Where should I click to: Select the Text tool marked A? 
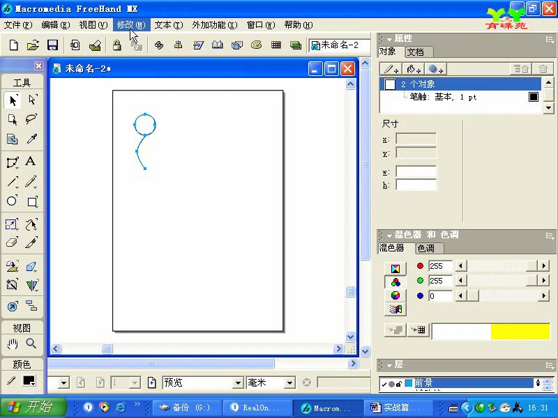[x=31, y=162]
